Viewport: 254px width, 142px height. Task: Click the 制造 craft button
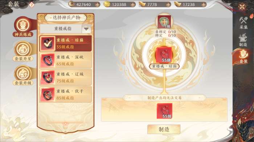[164, 129]
